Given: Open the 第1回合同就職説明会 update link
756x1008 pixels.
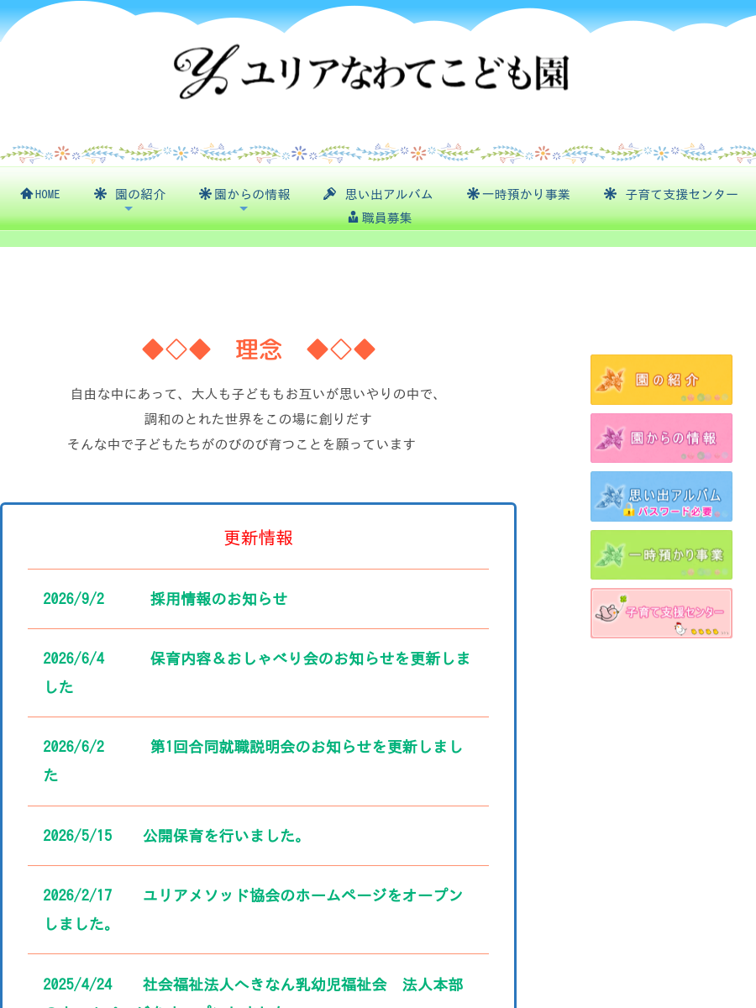Looking at the screenshot, I should [254, 760].
